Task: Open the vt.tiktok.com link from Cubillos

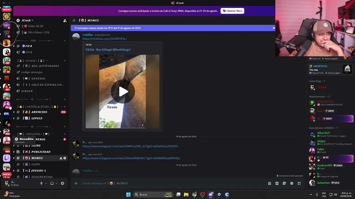Action: coord(105,39)
